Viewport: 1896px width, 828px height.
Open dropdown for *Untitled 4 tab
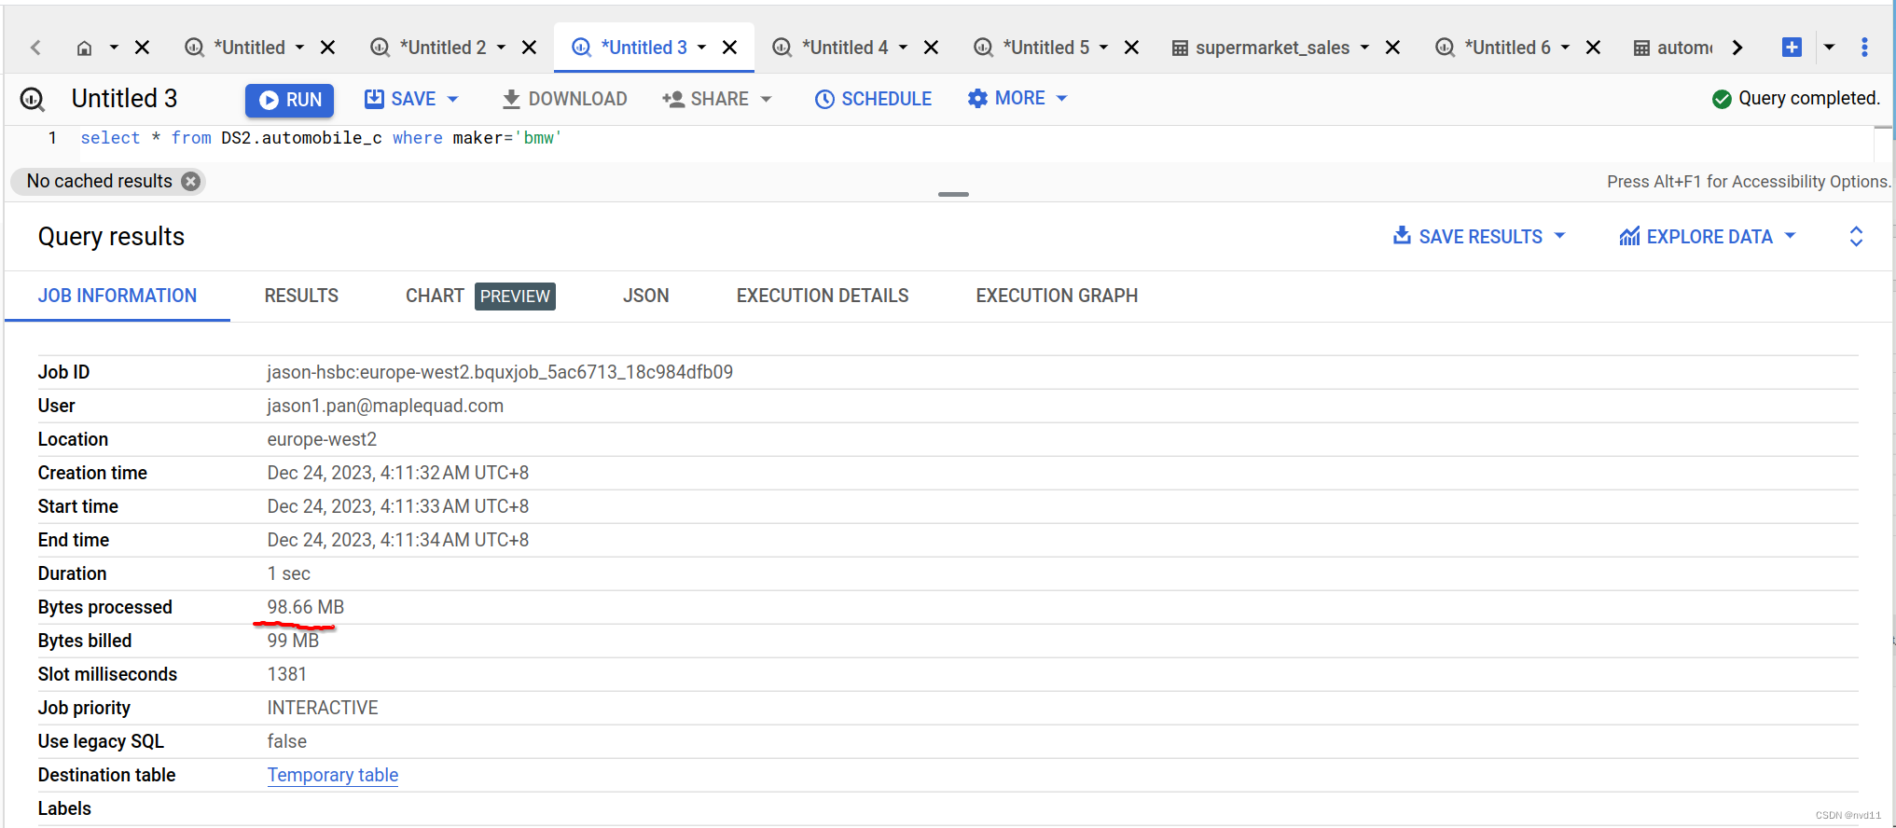(903, 48)
